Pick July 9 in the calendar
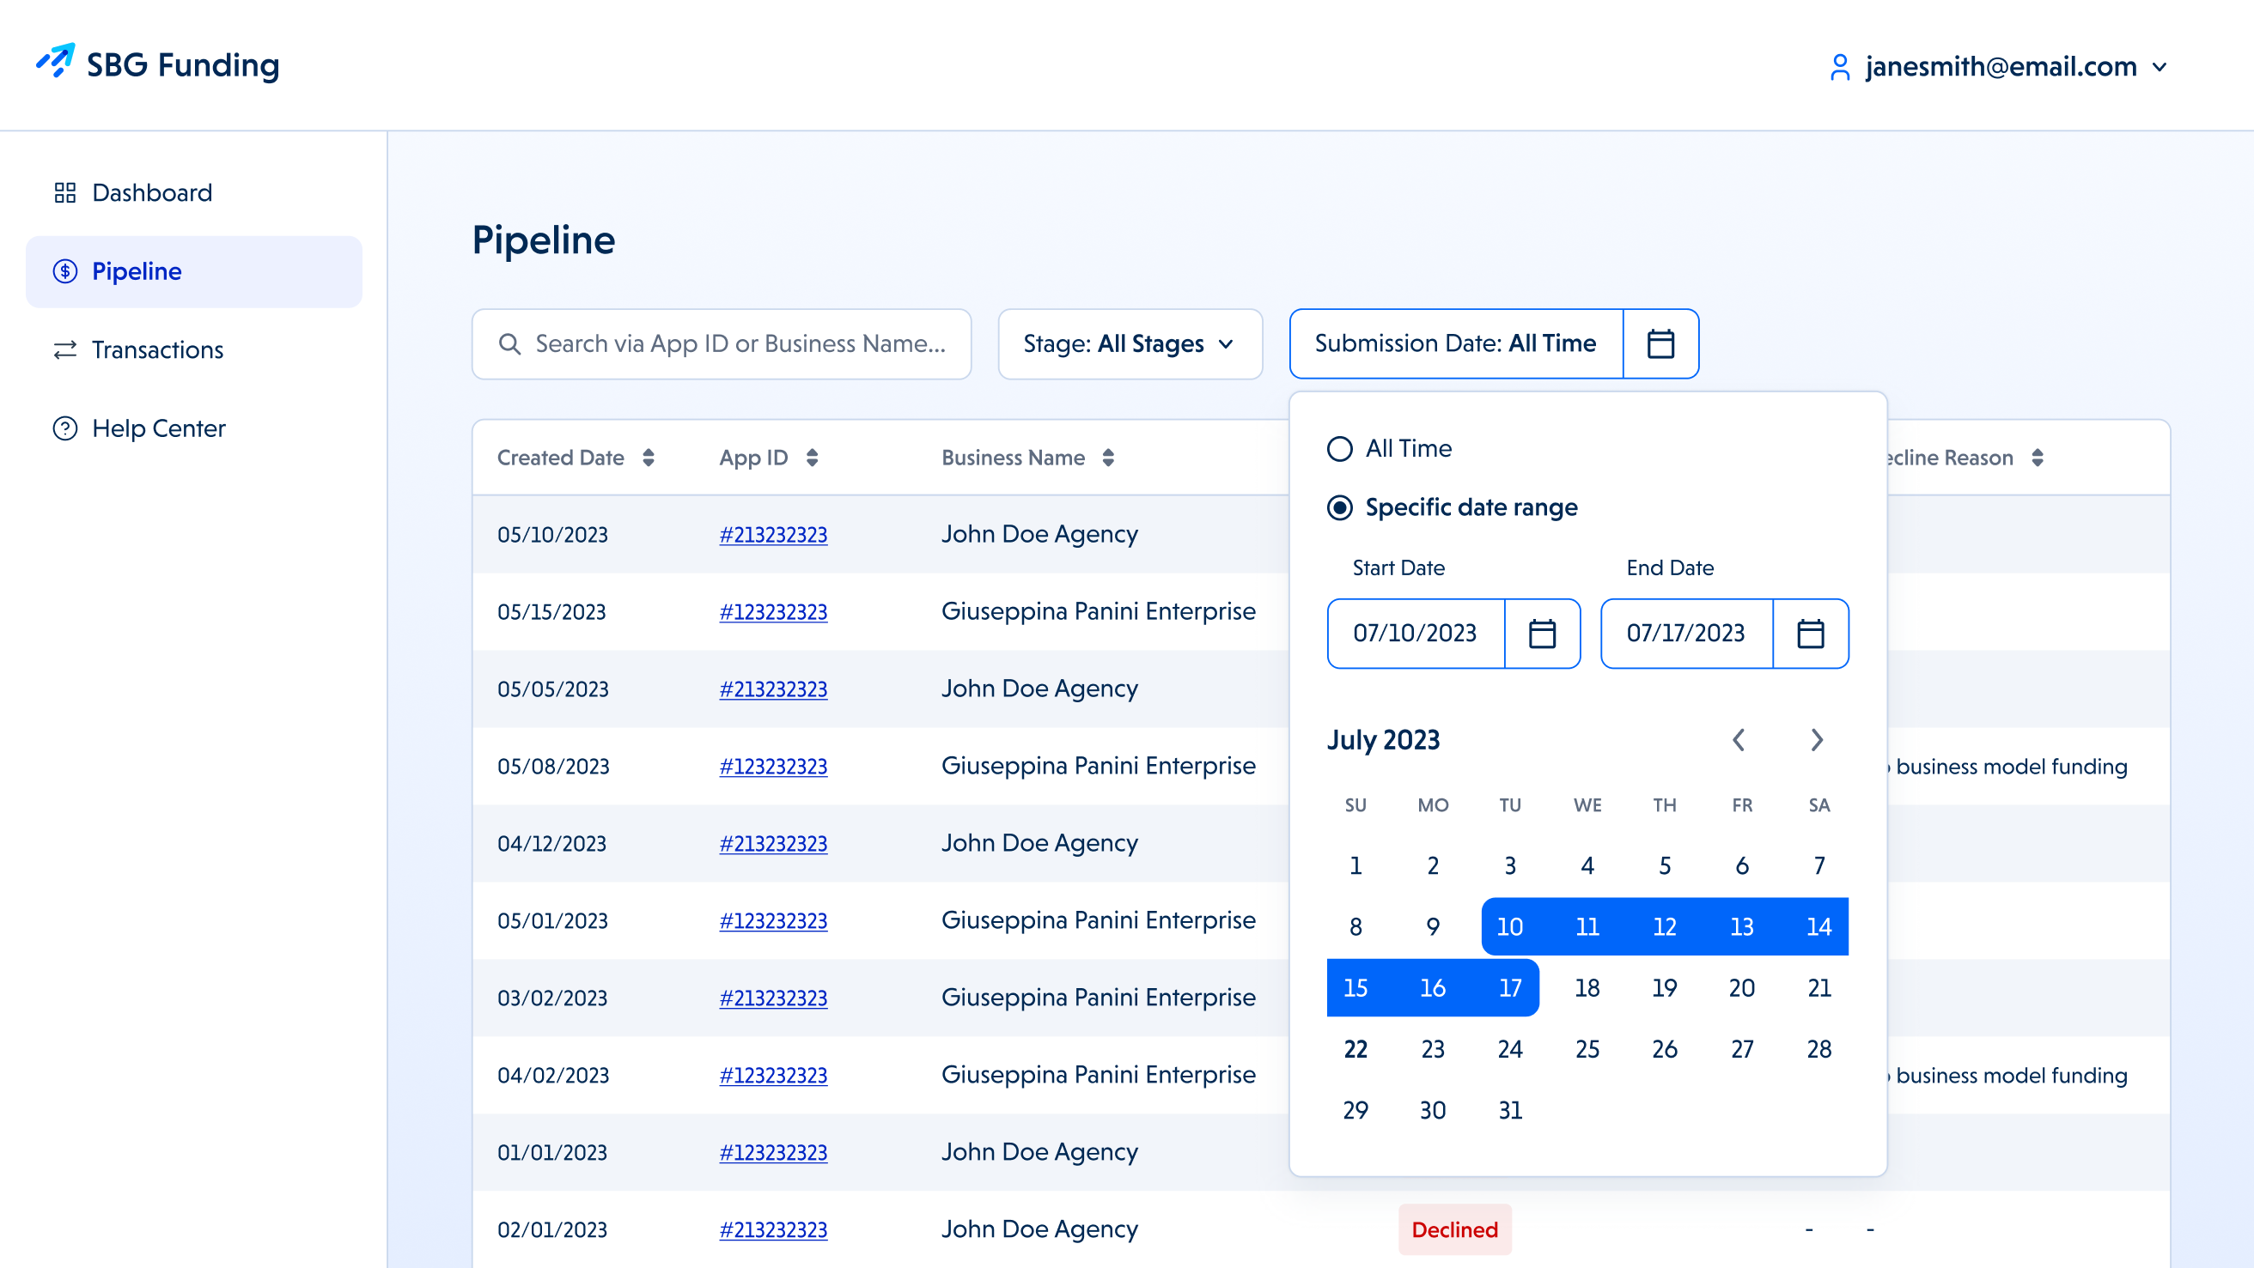The image size is (2254, 1268). (x=1433, y=926)
